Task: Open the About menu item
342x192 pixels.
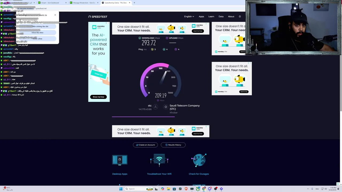Action: (231, 17)
